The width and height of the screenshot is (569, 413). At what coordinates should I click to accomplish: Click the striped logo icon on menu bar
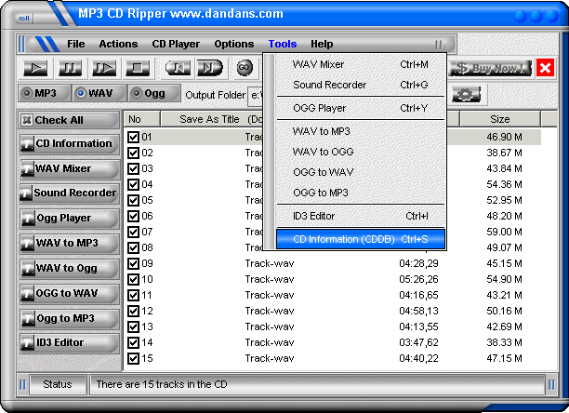48,45
